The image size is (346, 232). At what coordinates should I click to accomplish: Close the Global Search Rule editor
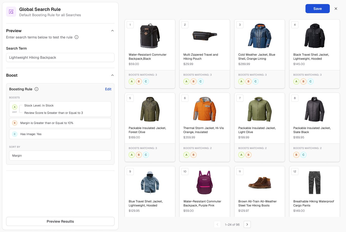click(336, 9)
